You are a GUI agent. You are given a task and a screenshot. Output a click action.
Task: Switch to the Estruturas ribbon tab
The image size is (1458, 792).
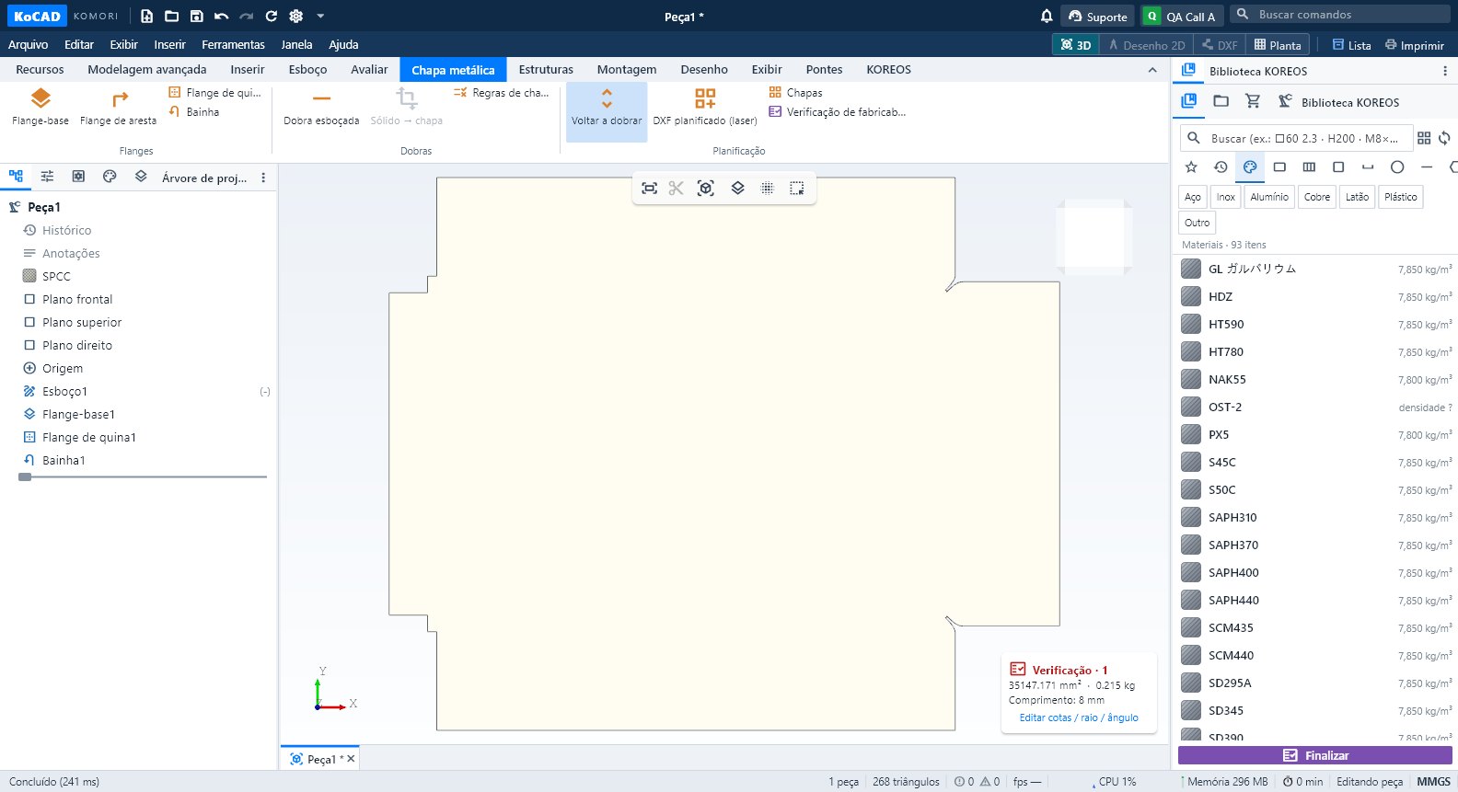coord(546,70)
